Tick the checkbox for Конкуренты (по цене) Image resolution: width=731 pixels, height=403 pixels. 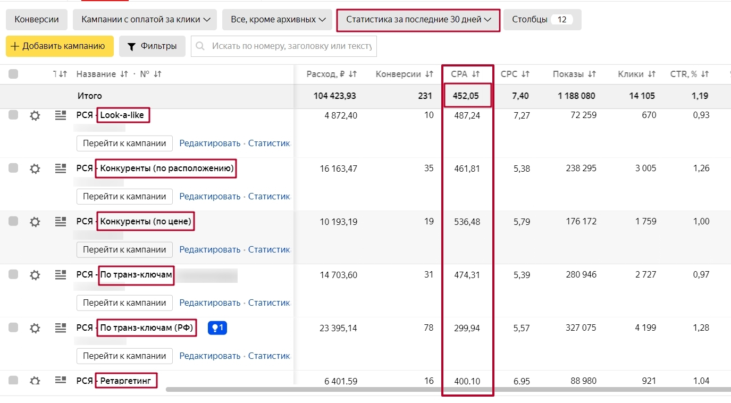[x=13, y=221]
